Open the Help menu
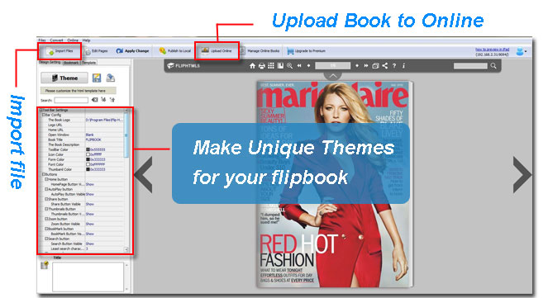This screenshot has height=298, width=548. pos(86,40)
